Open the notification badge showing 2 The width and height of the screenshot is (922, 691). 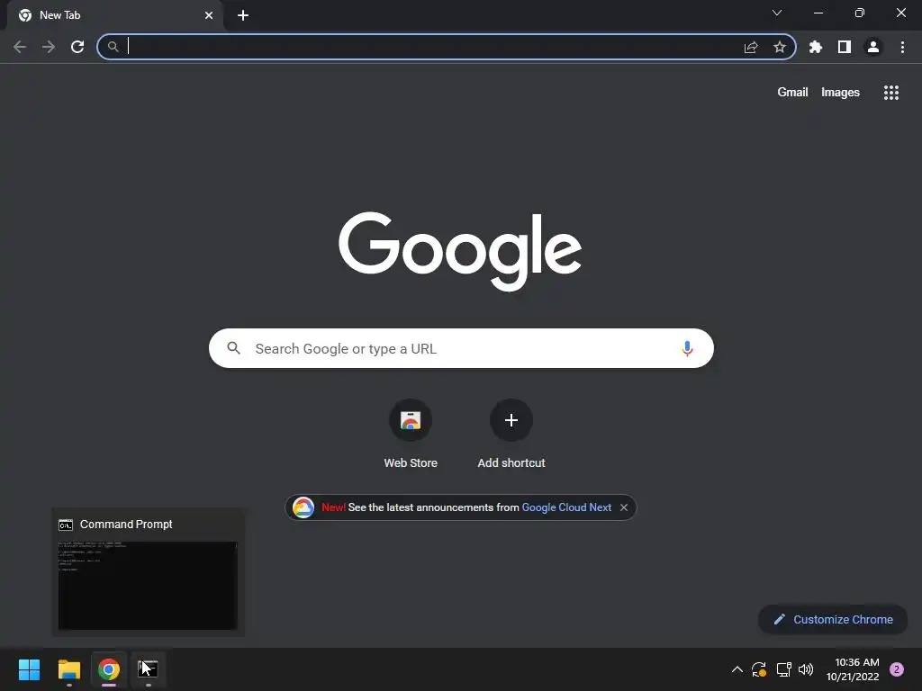(x=897, y=669)
